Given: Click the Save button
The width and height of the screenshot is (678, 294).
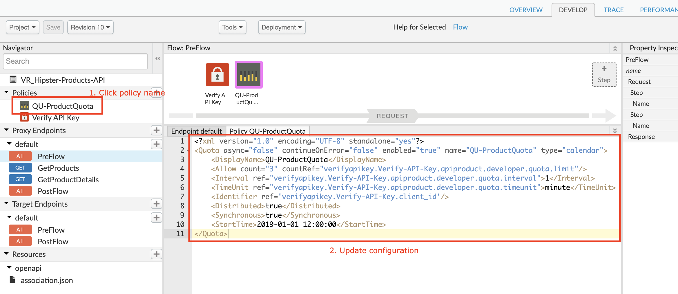Looking at the screenshot, I should tap(53, 27).
